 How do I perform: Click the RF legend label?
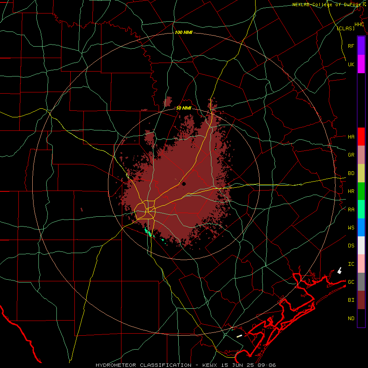coord(351,46)
